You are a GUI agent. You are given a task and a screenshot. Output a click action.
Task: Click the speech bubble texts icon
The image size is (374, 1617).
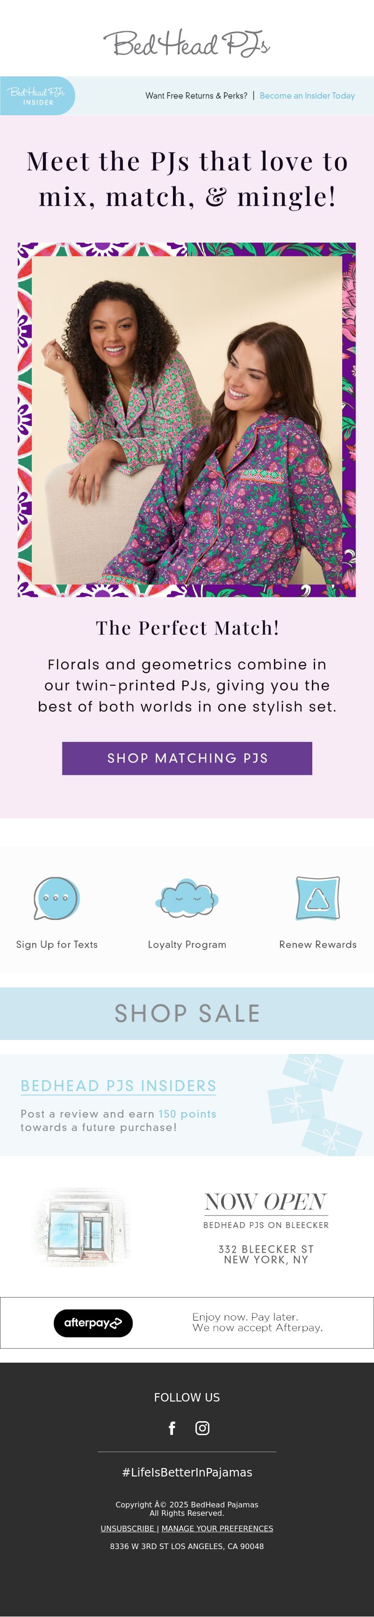tap(57, 898)
